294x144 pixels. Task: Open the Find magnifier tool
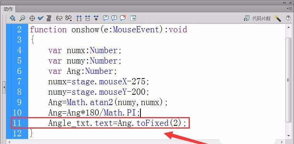pos(22,18)
